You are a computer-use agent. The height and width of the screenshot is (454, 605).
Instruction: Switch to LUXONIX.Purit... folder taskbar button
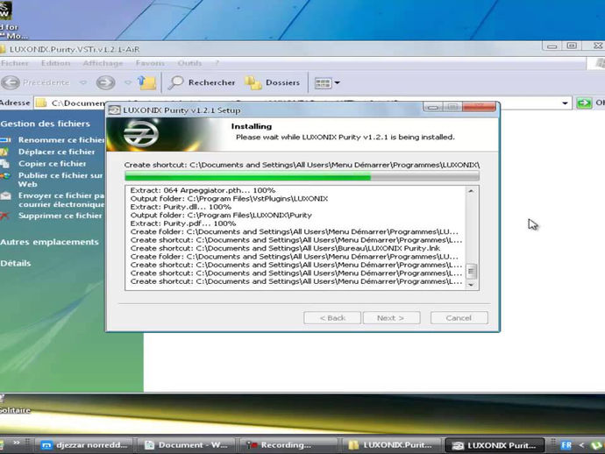(x=390, y=445)
